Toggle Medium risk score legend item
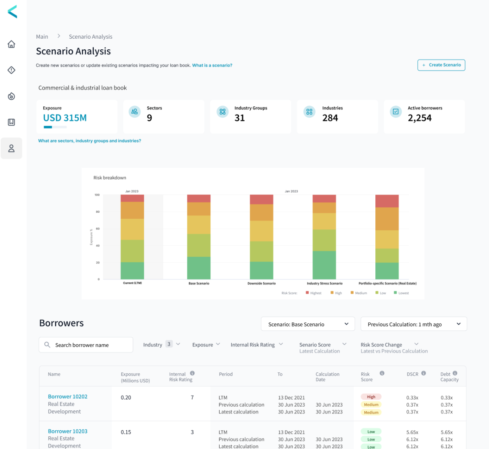Screen dimensions: 489x449 click(359, 293)
